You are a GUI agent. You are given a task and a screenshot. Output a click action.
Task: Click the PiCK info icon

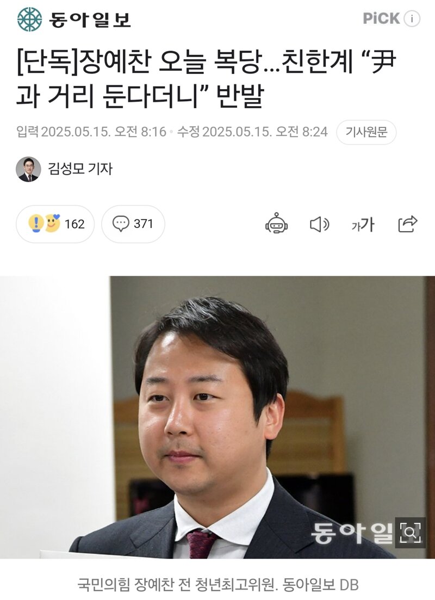tap(412, 18)
